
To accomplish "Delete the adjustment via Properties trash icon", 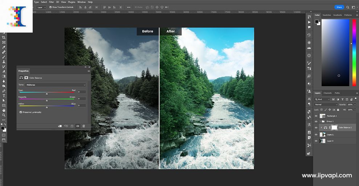I will [x=84, y=126].
